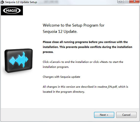Click the 'located in the program directory.' line

point(64,92)
